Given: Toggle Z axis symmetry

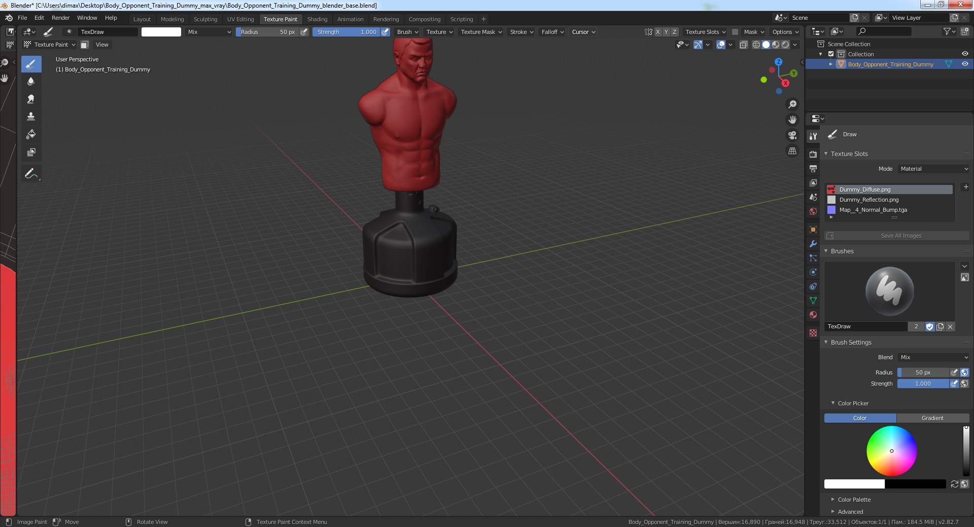Looking at the screenshot, I should click(x=674, y=32).
